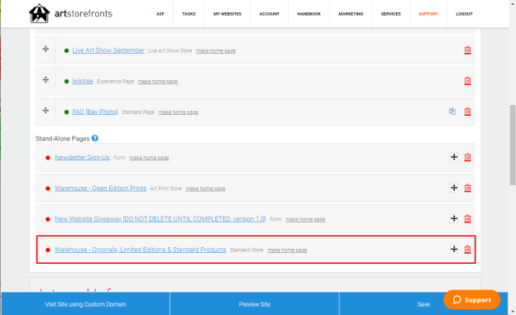Screen dimensions: 516x315
Task: Delete Warehouse - Open Edition Prints page
Action: [x=467, y=188]
